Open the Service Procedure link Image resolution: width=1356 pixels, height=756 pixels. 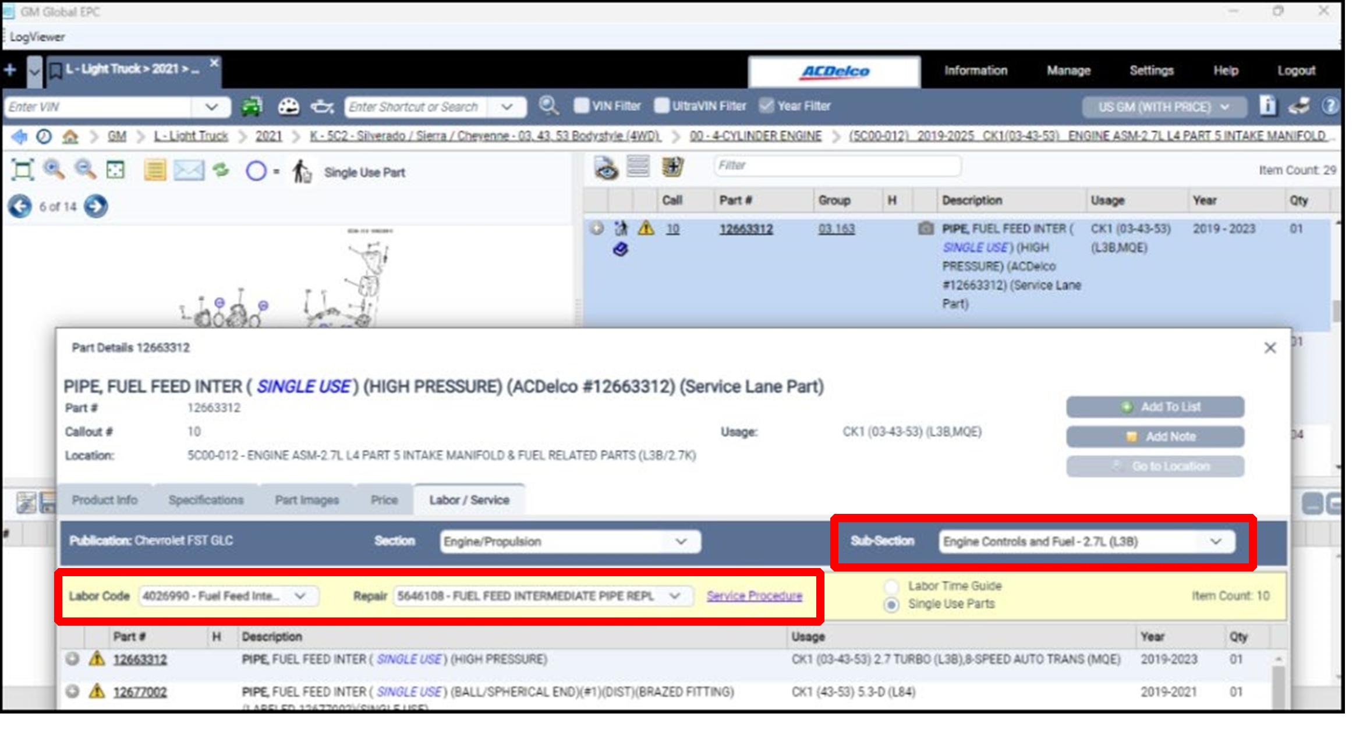(x=754, y=596)
